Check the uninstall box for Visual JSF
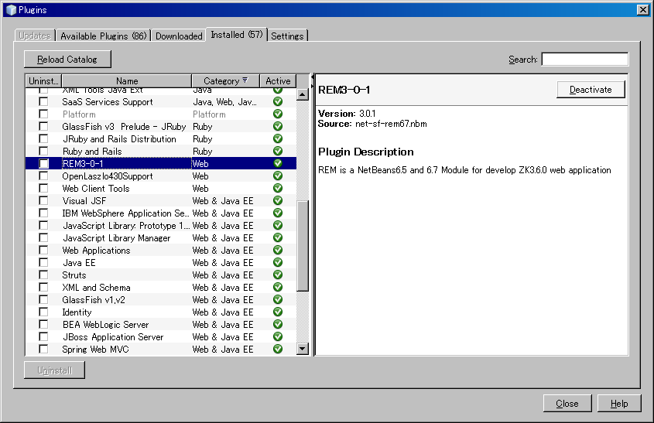The image size is (654, 423). coord(43,200)
